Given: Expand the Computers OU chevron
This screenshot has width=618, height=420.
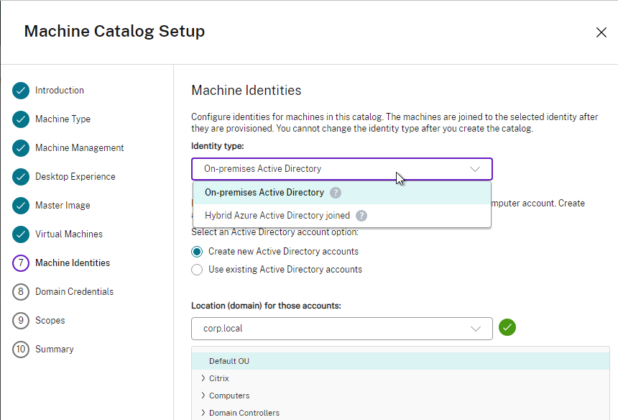Looking at the screenshot, I should pos(203,395).
